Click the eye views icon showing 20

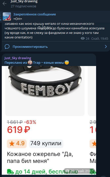point(68,171)
